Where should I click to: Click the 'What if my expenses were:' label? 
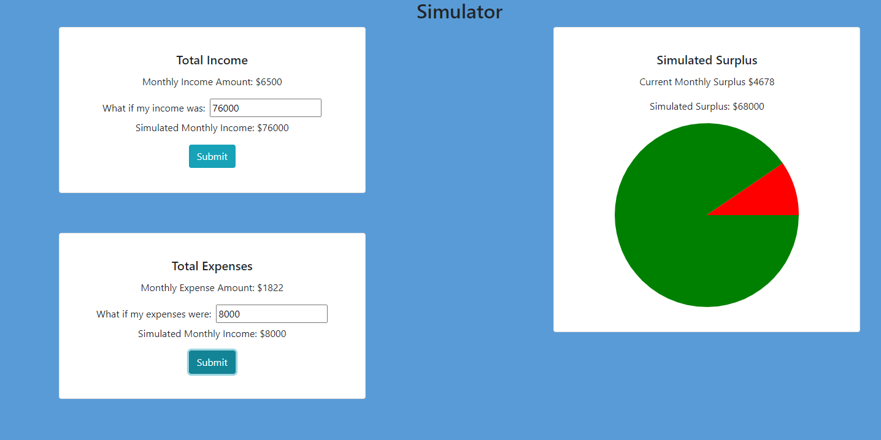[154, 314]
